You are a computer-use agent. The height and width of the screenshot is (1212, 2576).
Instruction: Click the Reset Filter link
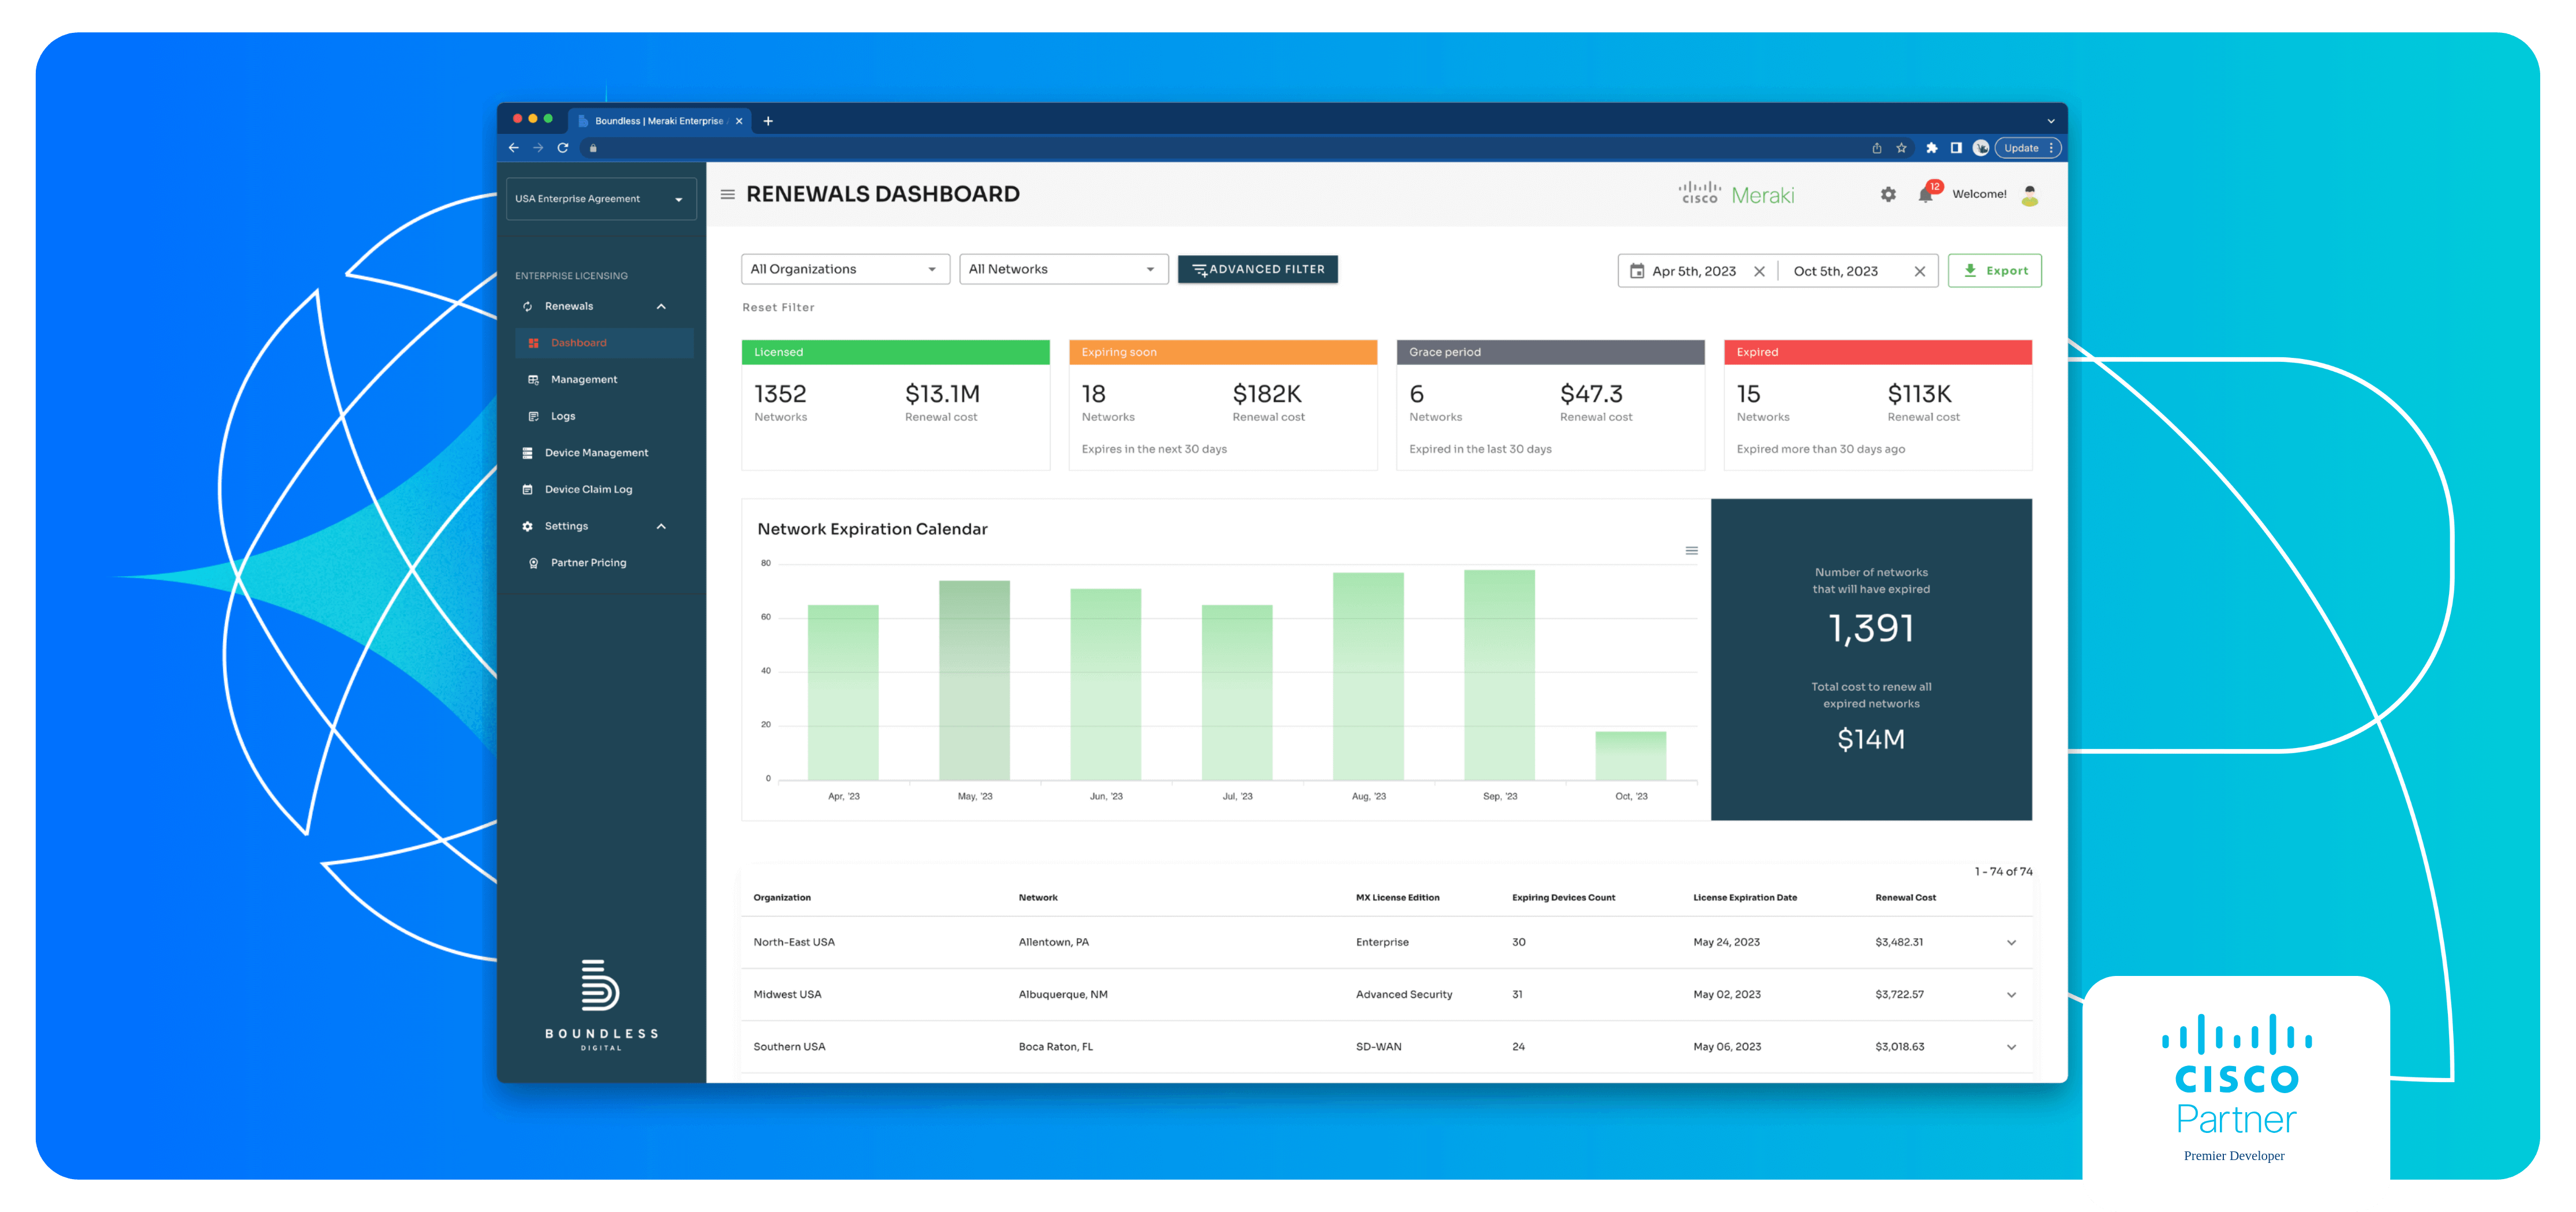pos(778,307)
